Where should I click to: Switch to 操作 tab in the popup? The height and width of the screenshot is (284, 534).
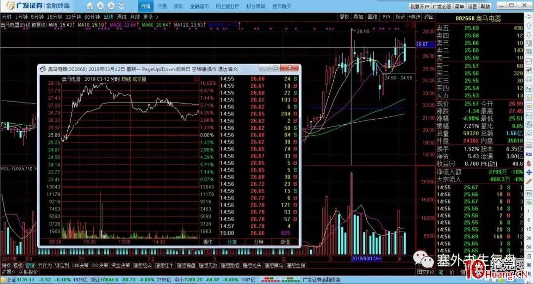coord(208,242)
